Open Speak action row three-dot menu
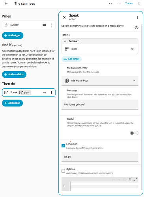144x197 pixels. coord(51,93)
